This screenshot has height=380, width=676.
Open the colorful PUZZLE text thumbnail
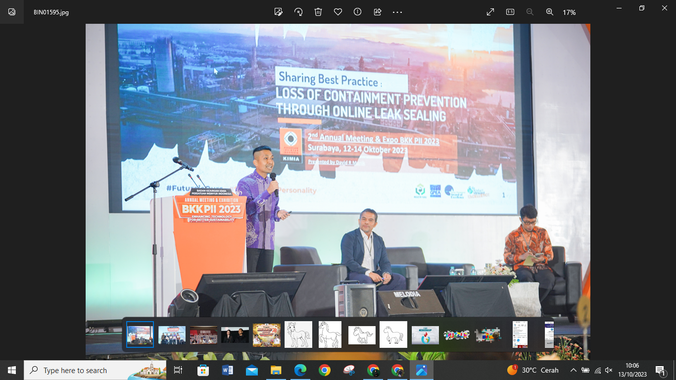click(x=457, y=335)
